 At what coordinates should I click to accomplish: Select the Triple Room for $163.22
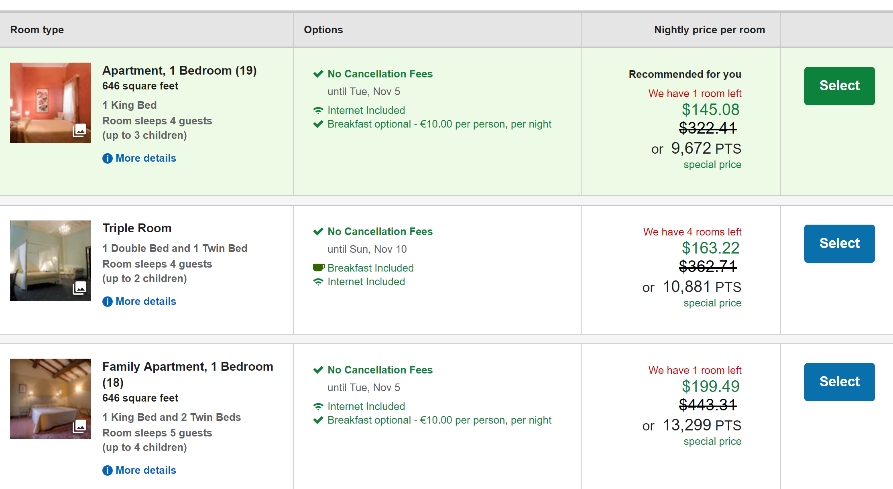tap(839, 243)
